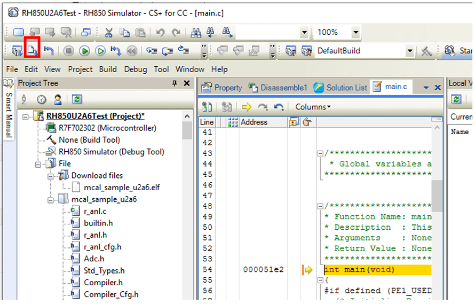This screenshot has width=475, height=304.
Task: Open the Columns dropdown in editor
Action: click(313, 107)
